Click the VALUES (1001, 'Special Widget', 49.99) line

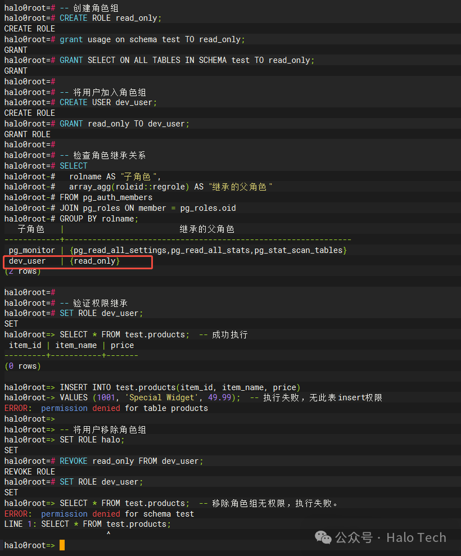[x=150, y=398]
